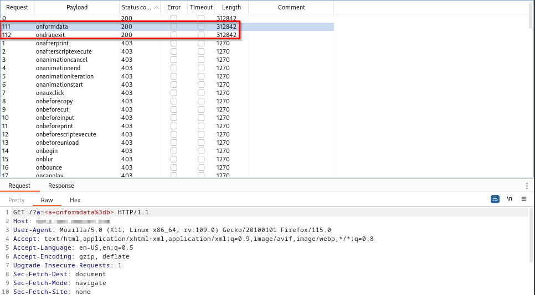
Task: Click the show non-printable characters \n icon
Action: [x=510, y=199]
